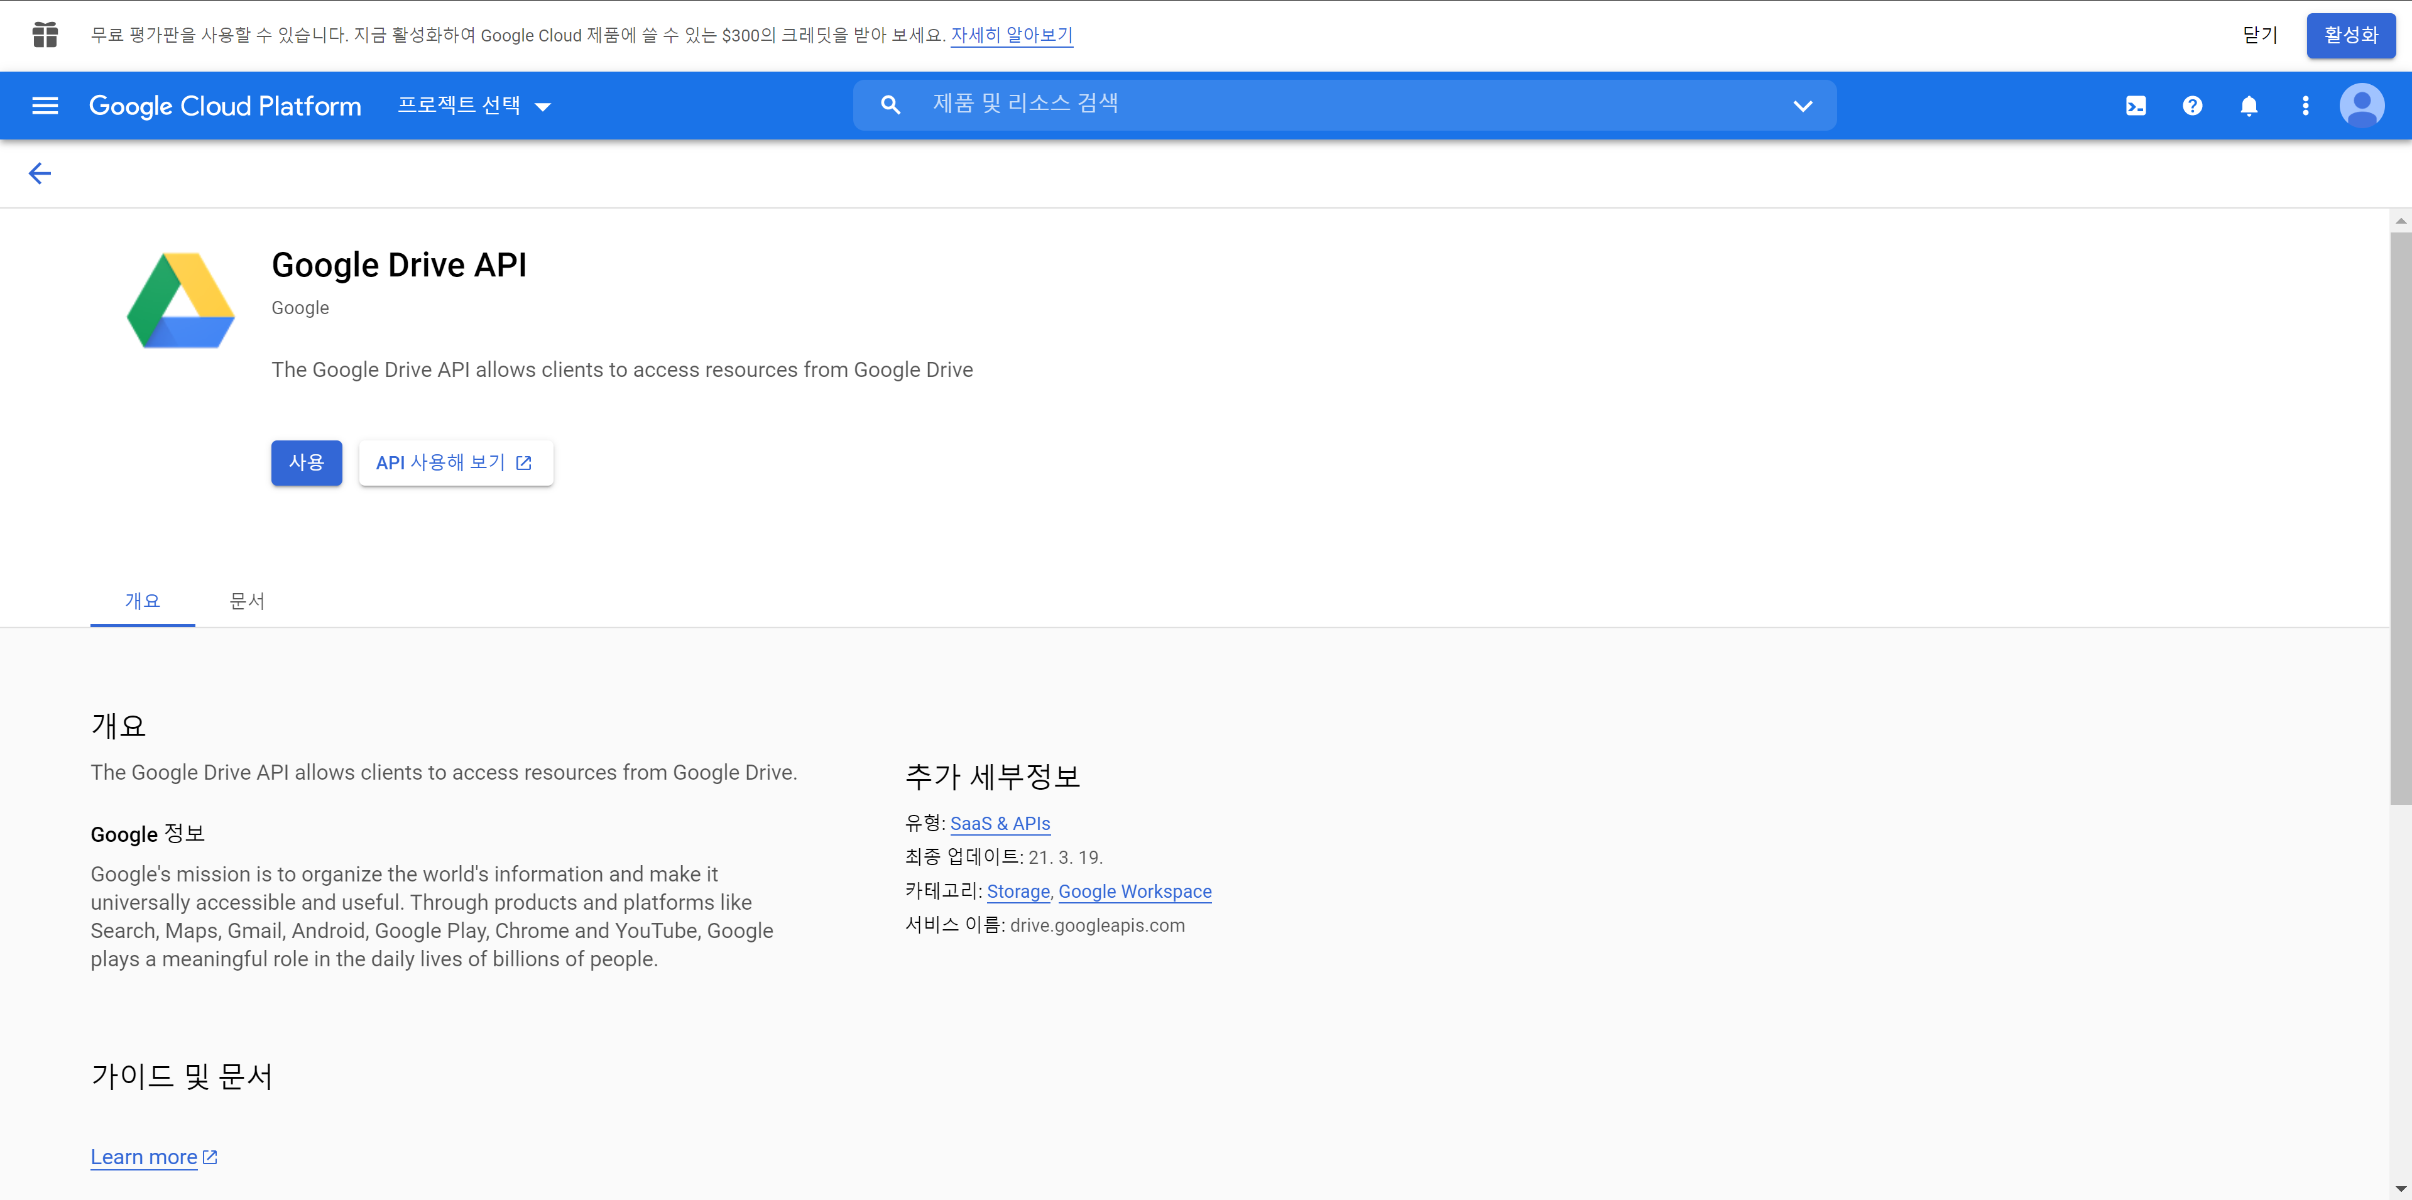The image size is (2412, 1200).
Task: Open the notifications bell
Action: [x=2249, y=106]
